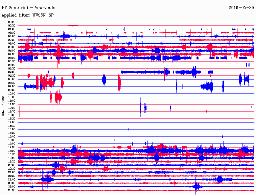Select the 22:00 time label

[12, 179]
